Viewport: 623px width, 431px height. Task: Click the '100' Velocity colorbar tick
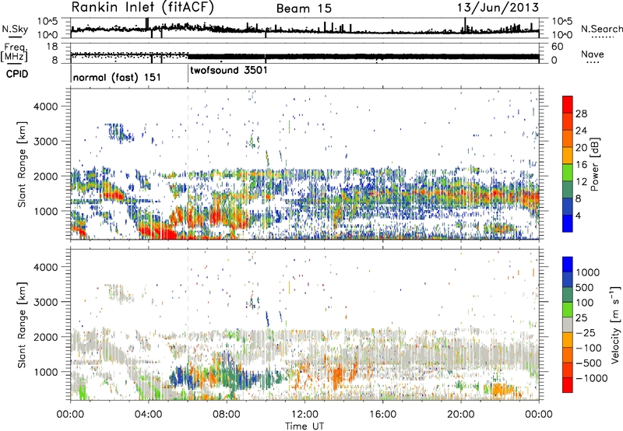pyautogui.click(x=586, y=303)
